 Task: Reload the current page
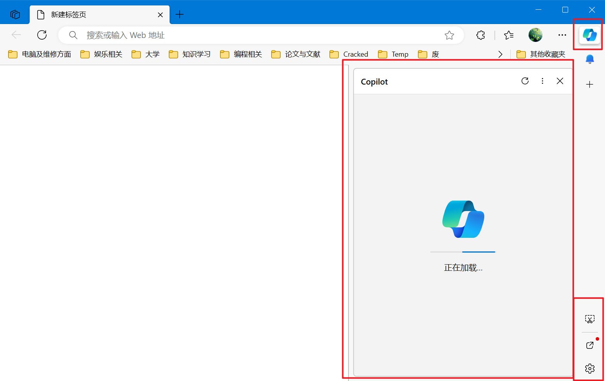(x=42, y=35)
